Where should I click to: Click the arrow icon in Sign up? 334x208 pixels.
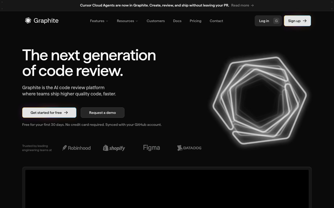tap(305, 21)
